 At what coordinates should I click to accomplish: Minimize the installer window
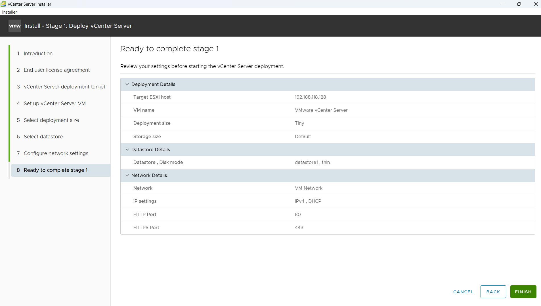coord(502,4)
